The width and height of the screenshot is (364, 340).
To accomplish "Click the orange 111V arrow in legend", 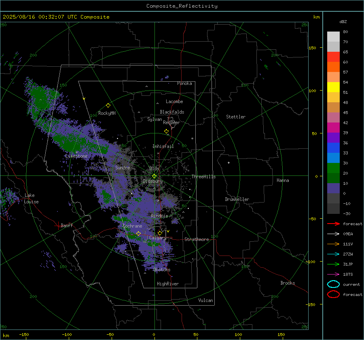I will (333, 244).
